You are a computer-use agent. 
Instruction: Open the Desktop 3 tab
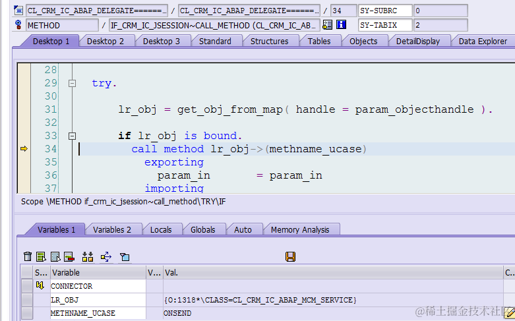click(162, 42)
